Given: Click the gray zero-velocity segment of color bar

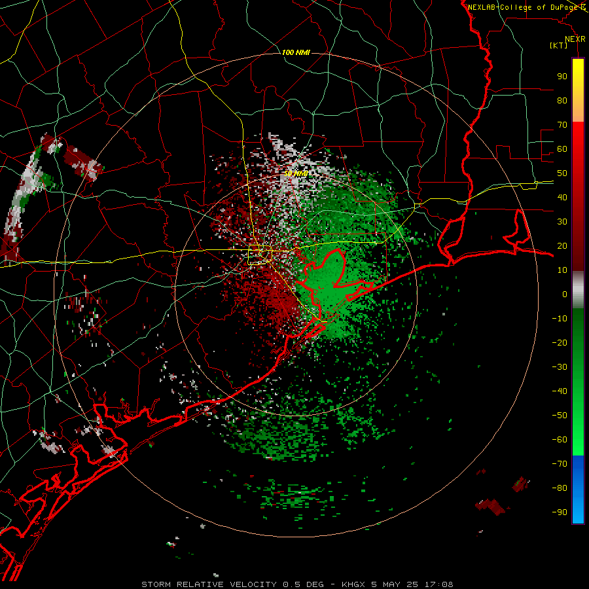Looking at the screenshot, I should pyautogui.click(x=578, y=290).
